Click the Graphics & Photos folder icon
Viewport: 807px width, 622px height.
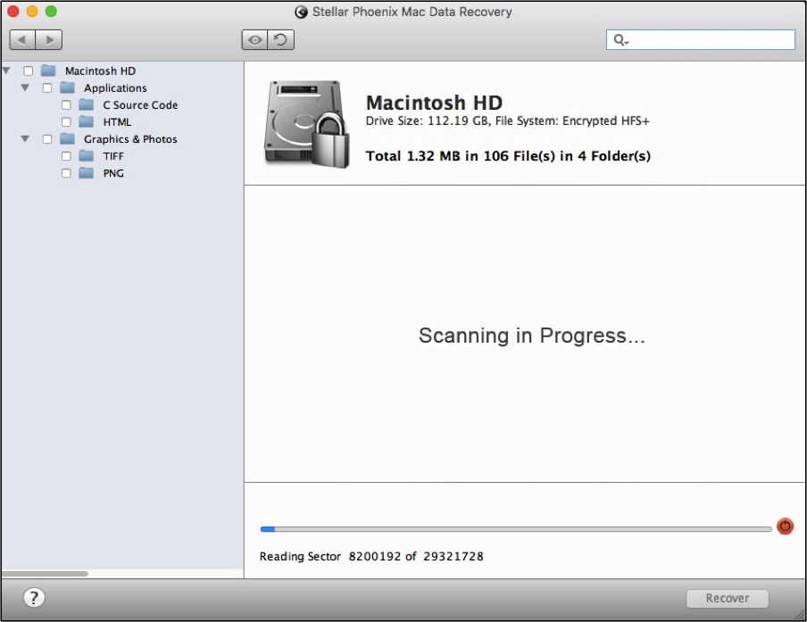coord(68,139)
